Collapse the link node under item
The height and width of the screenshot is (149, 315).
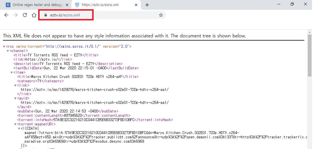(15, 85)
